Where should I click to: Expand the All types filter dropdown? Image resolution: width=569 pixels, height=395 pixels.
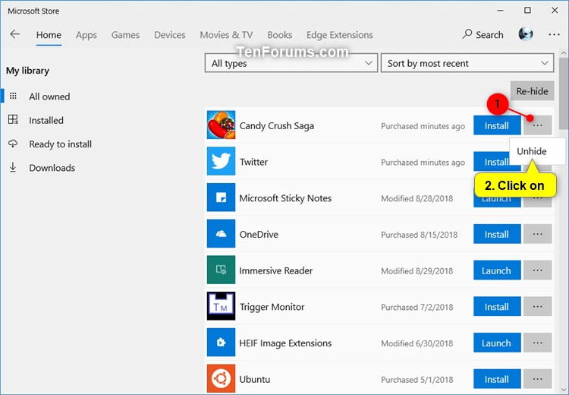(291, 63)
